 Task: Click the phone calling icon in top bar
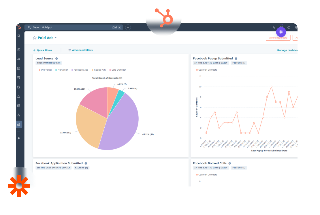point(274,27)
